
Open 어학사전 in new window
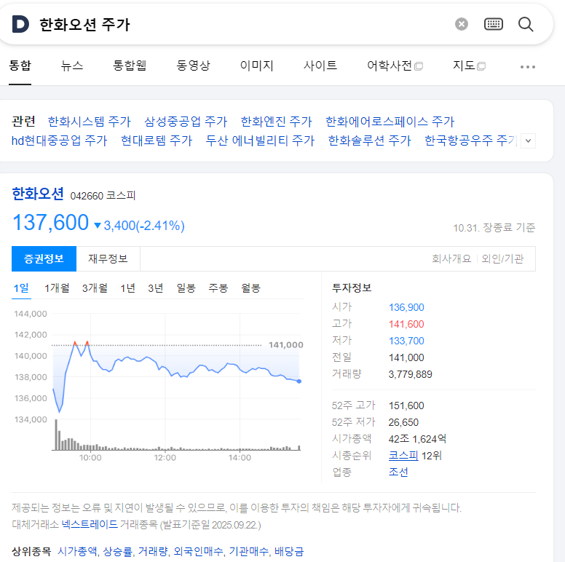[395, 66]
